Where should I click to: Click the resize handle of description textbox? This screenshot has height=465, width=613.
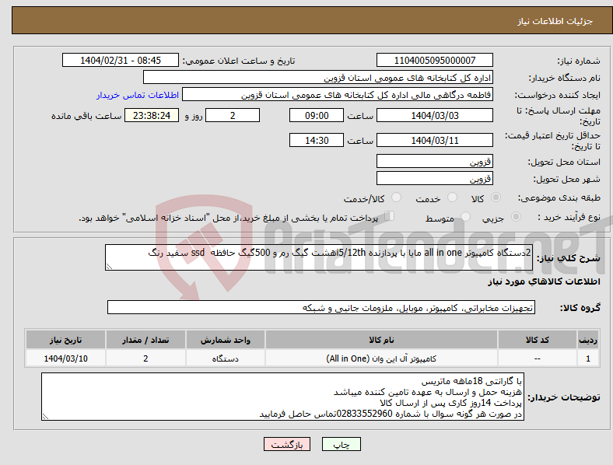tap(109, 267)
